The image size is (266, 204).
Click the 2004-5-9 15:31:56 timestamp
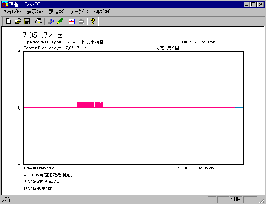click(196, 42)
